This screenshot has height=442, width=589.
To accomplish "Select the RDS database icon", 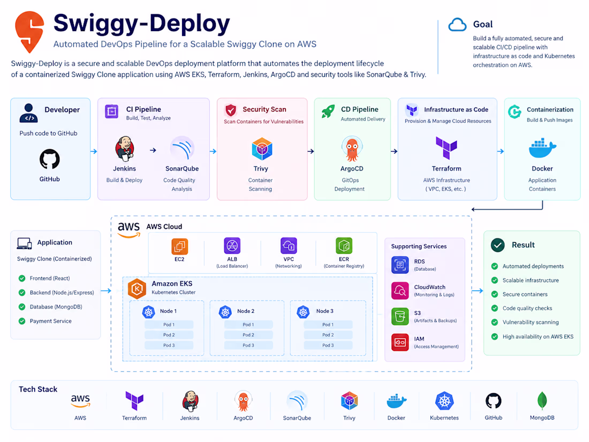I will [400, 265].
